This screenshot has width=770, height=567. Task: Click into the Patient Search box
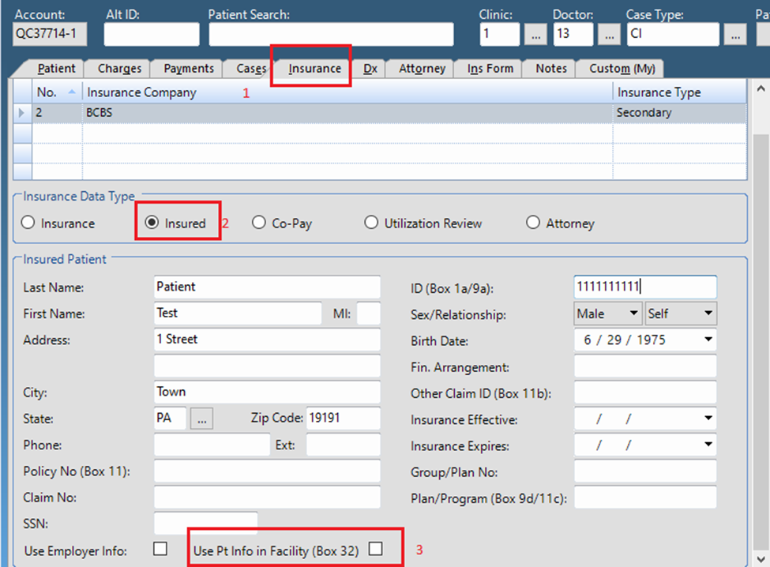click(331, 34)
